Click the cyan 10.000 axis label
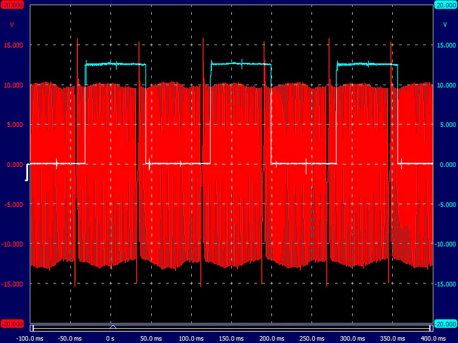458x343 pixels. tap(445, 85)
